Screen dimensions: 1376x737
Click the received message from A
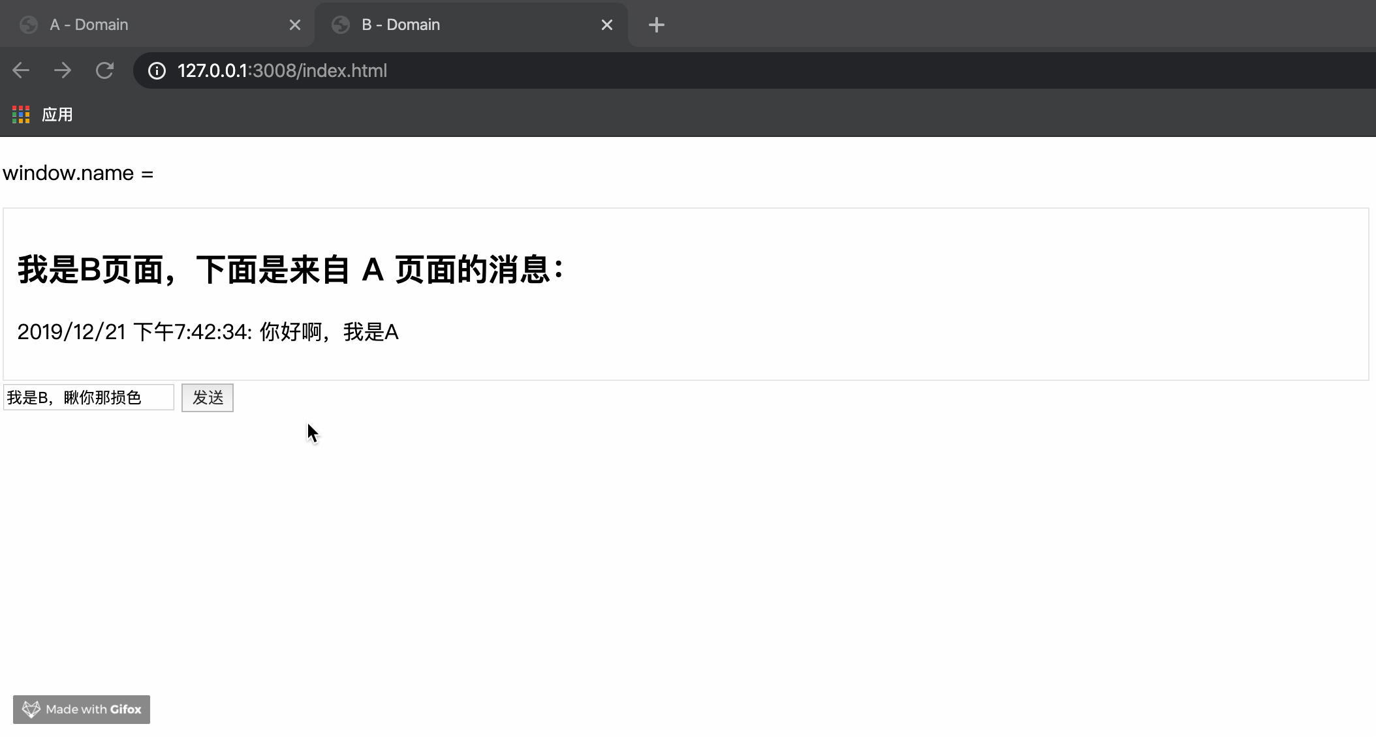pos(208,332)
